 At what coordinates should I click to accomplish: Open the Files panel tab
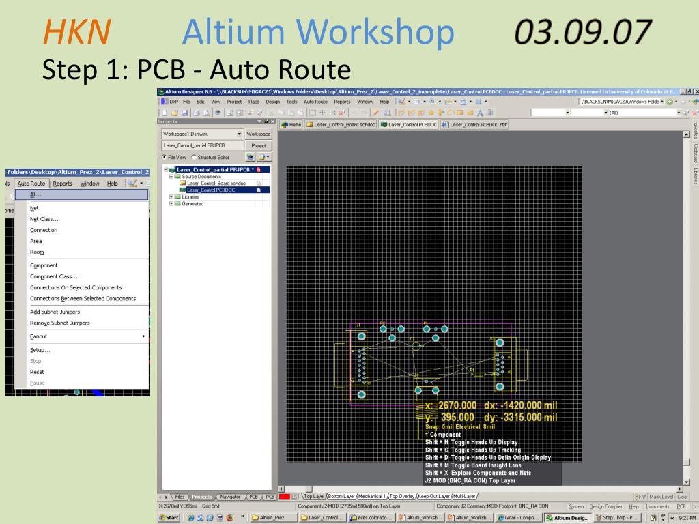coord(180,497)
